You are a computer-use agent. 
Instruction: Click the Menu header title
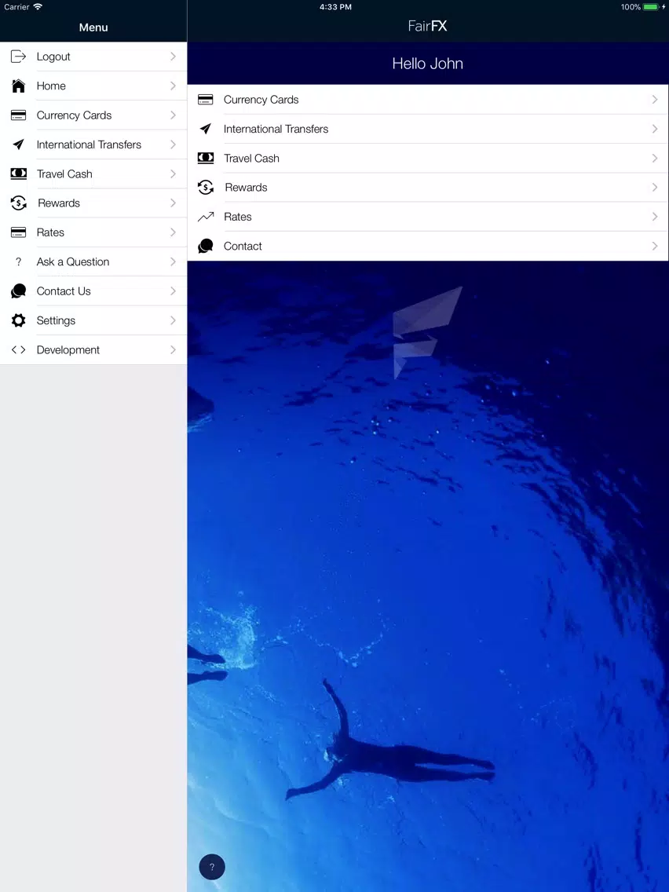point(93,27)
